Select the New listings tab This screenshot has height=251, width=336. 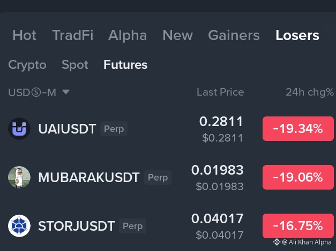(x=177, y=35)
